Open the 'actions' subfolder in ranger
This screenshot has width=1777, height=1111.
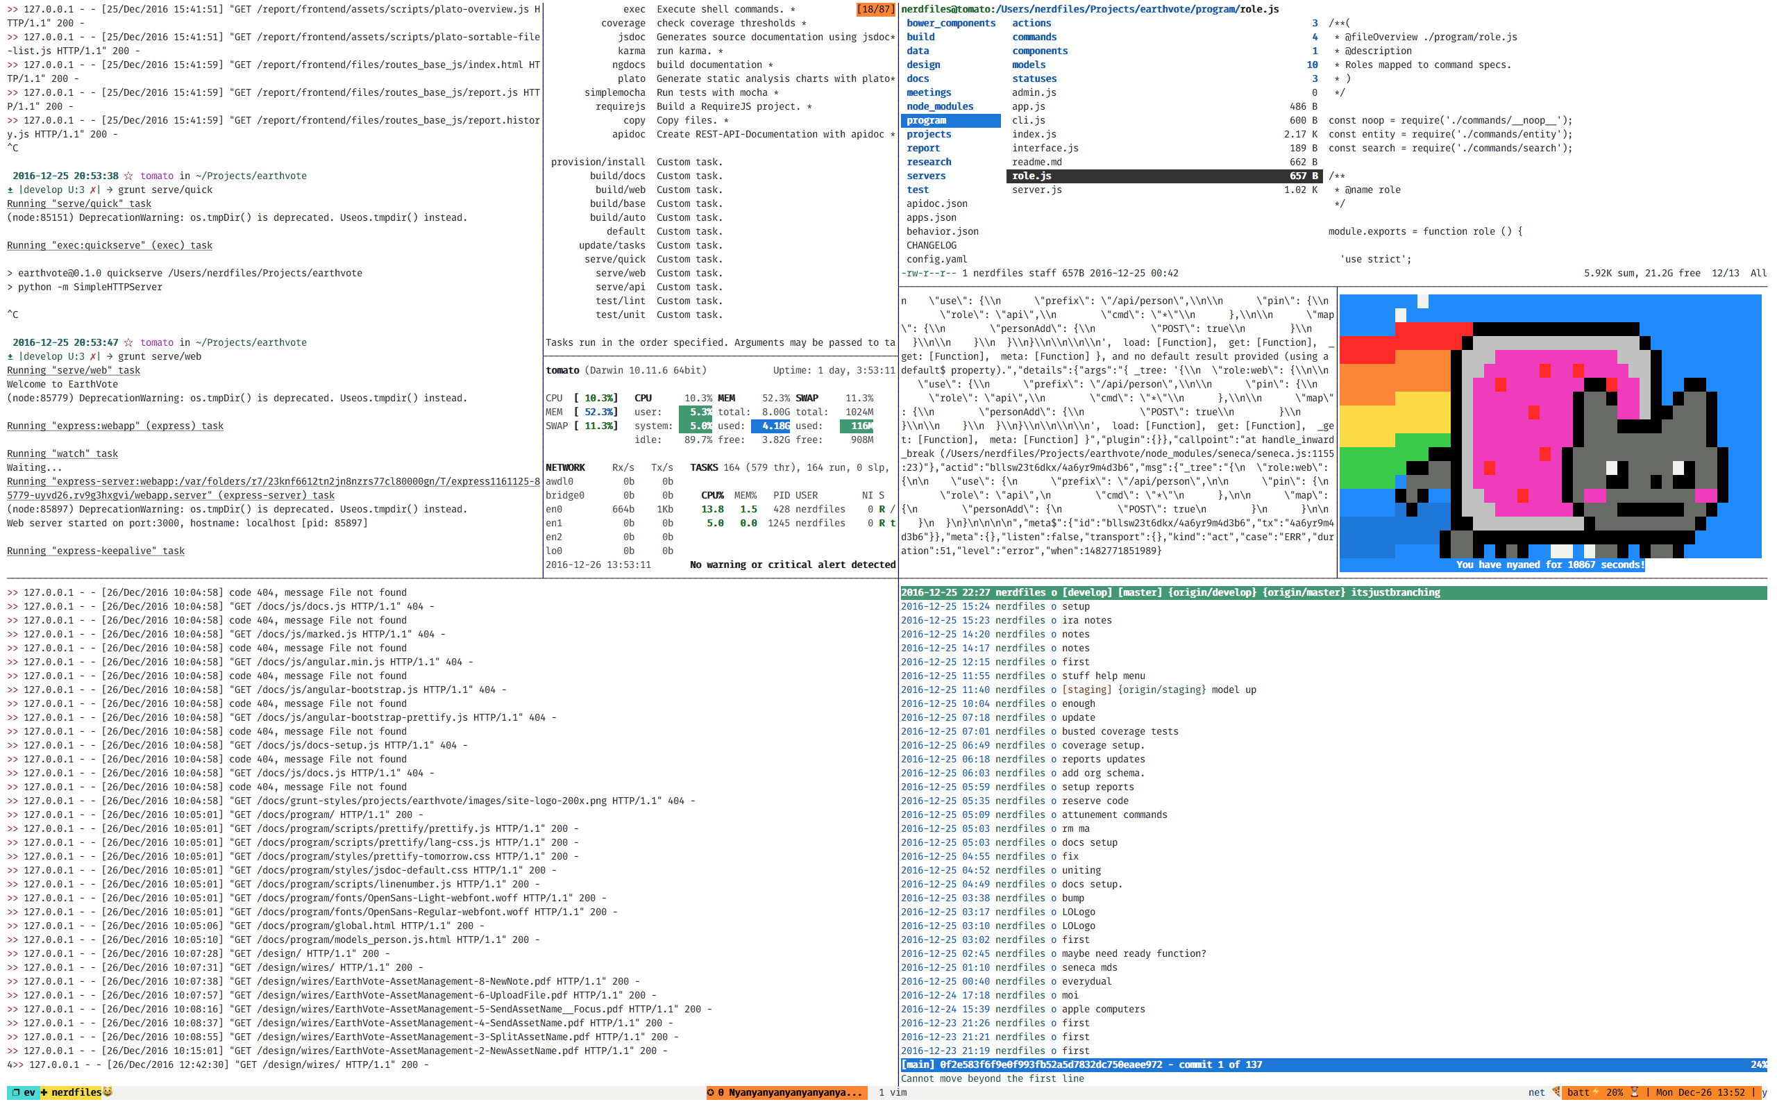click(x=1031, y=23)
